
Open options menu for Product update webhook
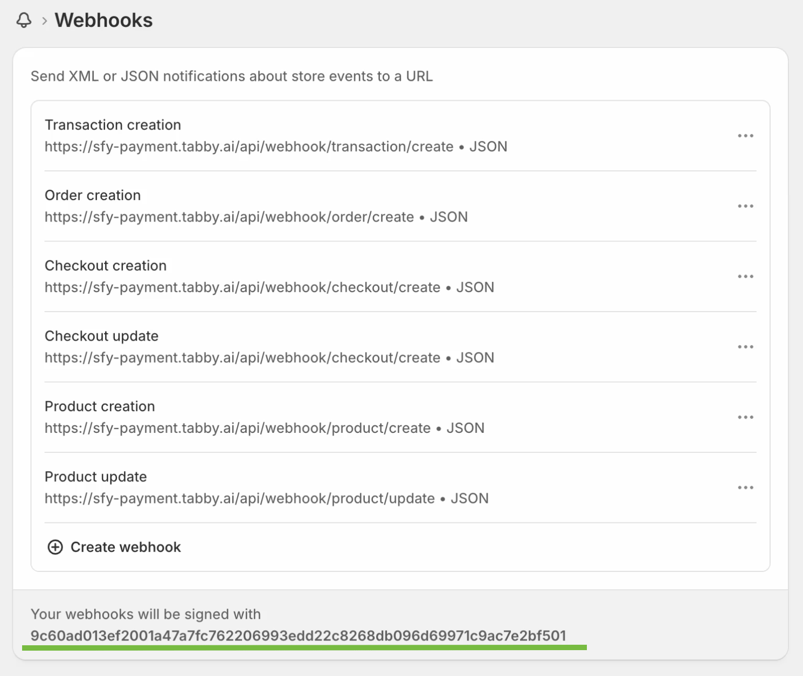click(745, 487)
